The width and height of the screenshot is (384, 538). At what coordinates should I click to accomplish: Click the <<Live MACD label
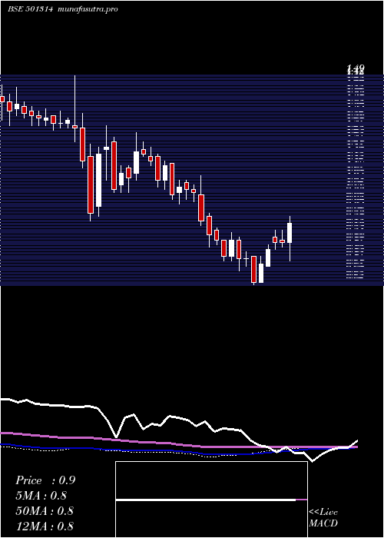[323, 517]
